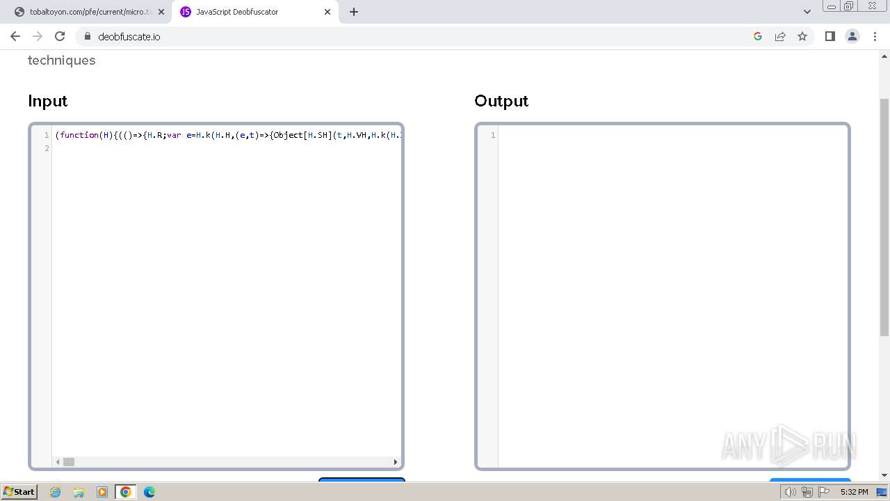Click the Input heading
The image size is (890, 501).
pos(48,101)
